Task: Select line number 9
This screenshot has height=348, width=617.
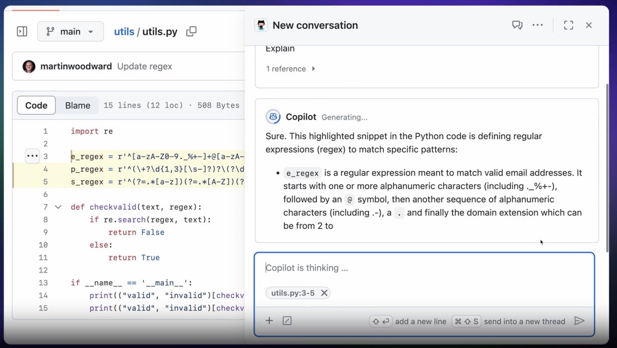Action: (45, 232)
